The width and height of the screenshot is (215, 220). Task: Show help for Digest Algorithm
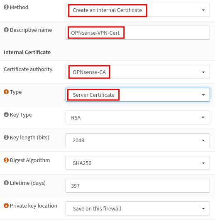(6, 160)
